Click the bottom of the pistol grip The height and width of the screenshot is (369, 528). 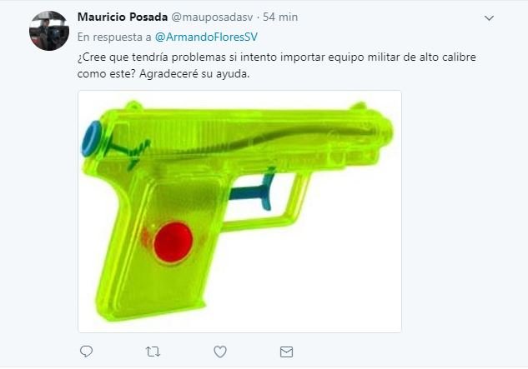tap(152, 312)
